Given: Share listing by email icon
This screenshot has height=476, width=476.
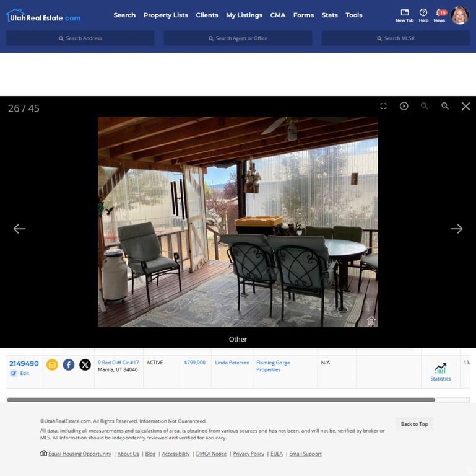Looking at the screenshot, I should click(52, 364).
